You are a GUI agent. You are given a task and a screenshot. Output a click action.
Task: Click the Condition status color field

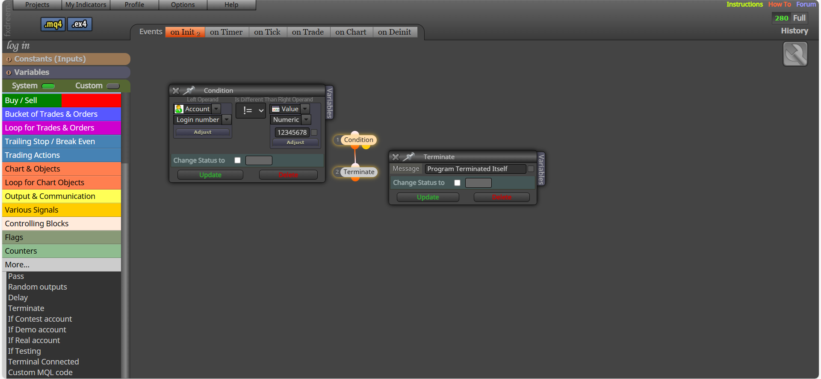pyautogui.click(x=259, y=160)
